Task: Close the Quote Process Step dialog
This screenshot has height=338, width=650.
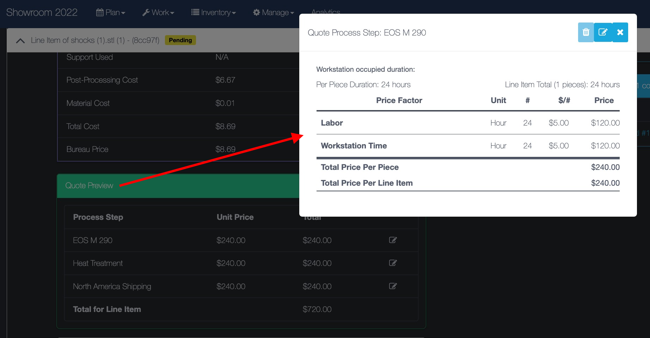Action: 620,32
